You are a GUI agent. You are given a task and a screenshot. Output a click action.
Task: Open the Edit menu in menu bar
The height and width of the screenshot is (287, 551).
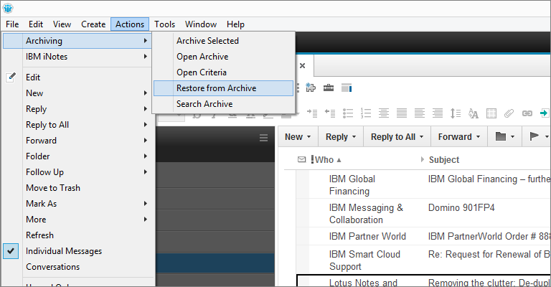pyautogui.click(x=36, y=24)
